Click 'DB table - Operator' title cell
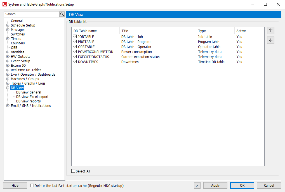The image size is (285, 192). coord(136,47)
